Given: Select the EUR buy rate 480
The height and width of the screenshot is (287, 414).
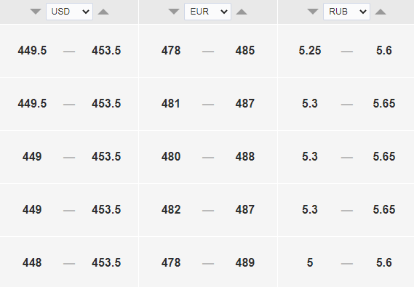Looking at the screenshot, I should (171, 156).
